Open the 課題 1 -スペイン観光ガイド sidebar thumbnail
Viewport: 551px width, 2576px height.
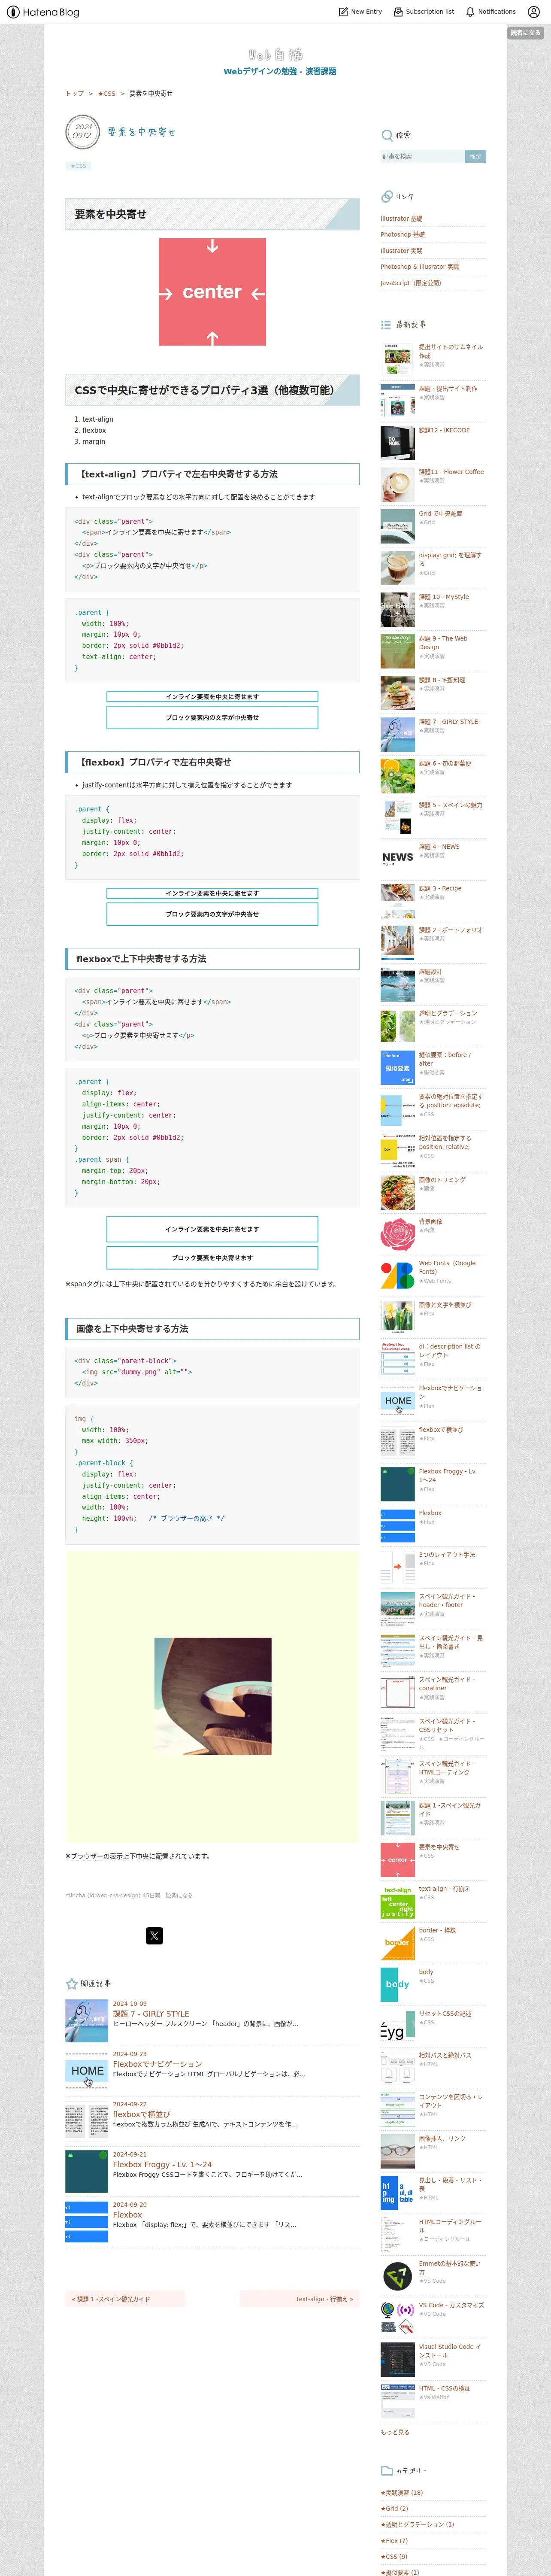tap(397, 1817)
